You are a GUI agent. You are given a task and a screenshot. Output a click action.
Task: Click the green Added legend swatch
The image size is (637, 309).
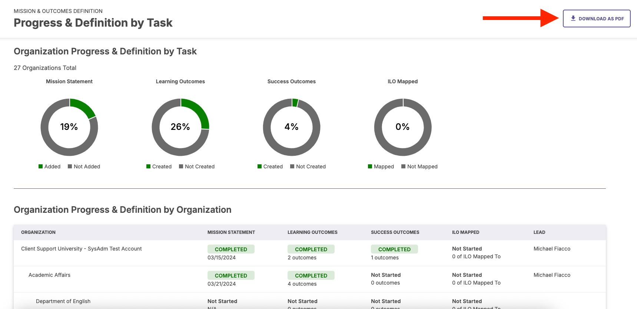41,167
